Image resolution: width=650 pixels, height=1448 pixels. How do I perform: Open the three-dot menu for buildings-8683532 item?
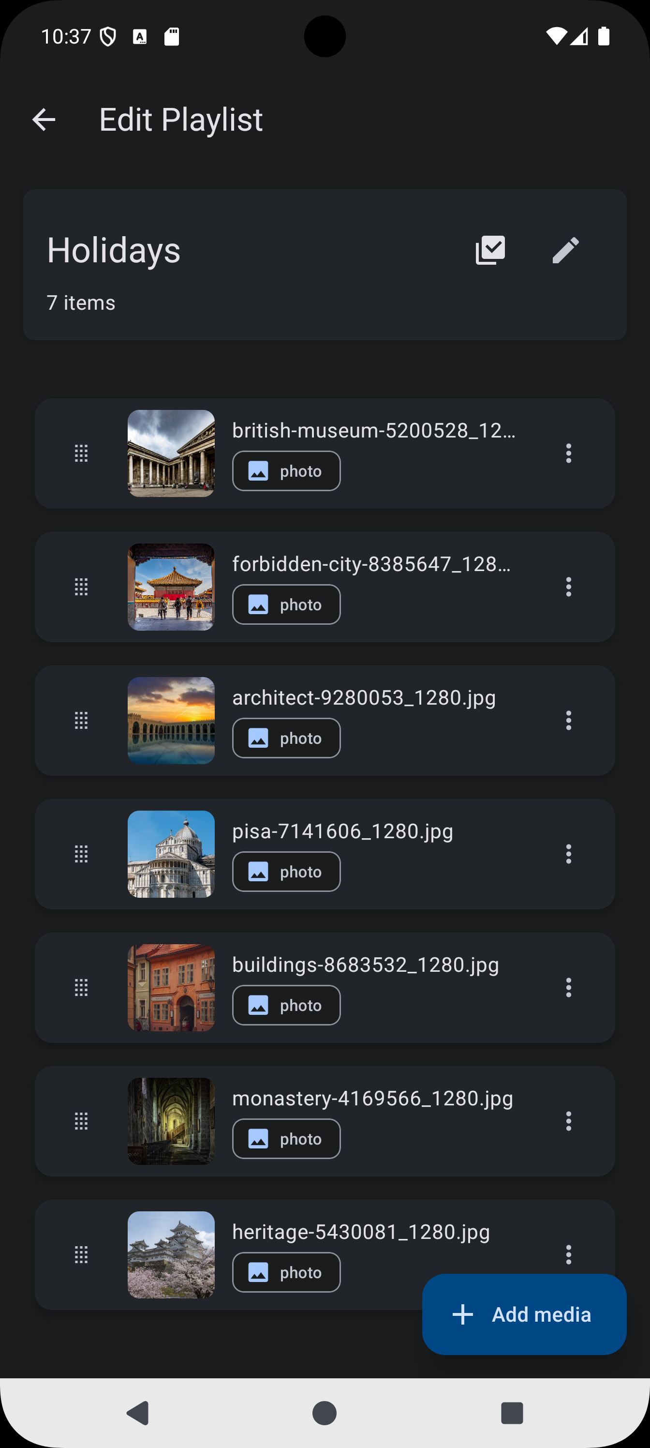(x=569, y=987)
